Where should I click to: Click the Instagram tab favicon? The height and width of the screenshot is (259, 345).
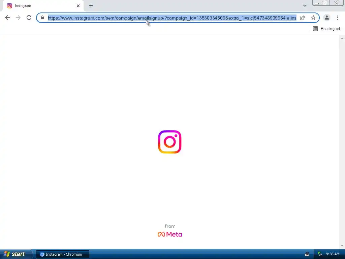pos(9,6)
